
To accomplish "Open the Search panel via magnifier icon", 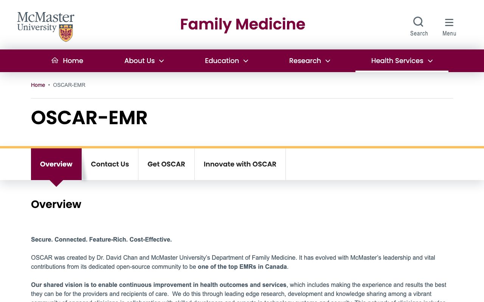I will click(419, 22).
